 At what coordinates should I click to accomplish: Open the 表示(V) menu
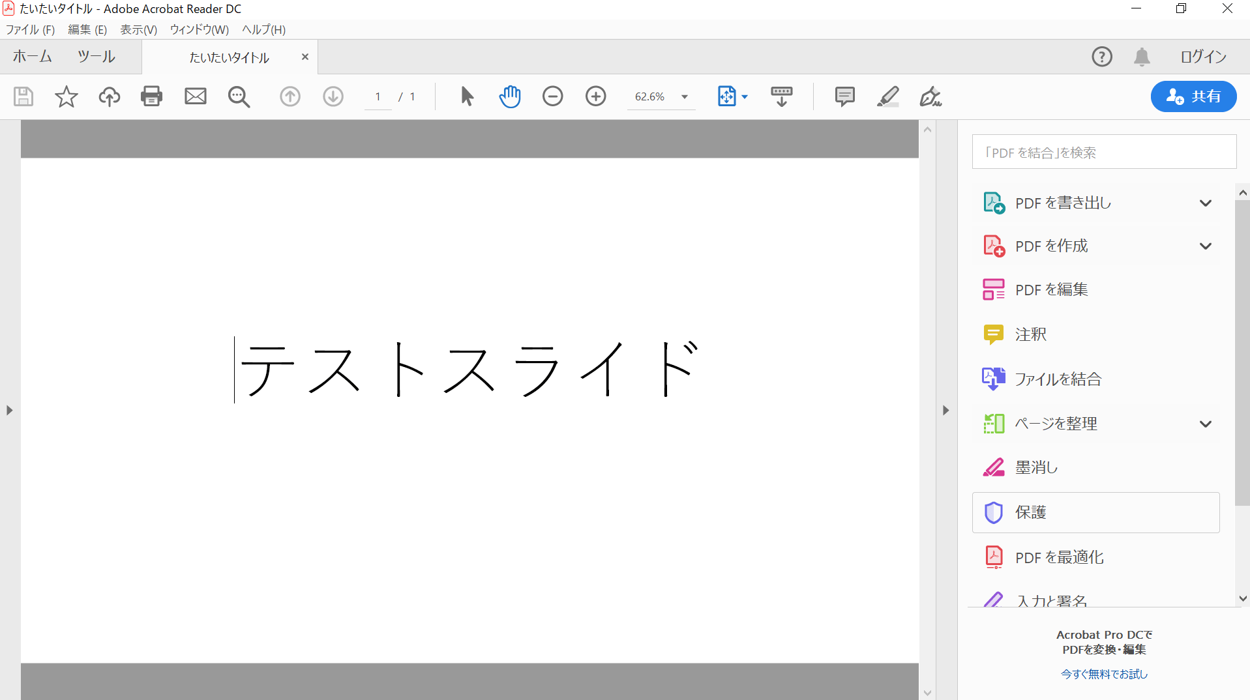[x=138, y=29]
